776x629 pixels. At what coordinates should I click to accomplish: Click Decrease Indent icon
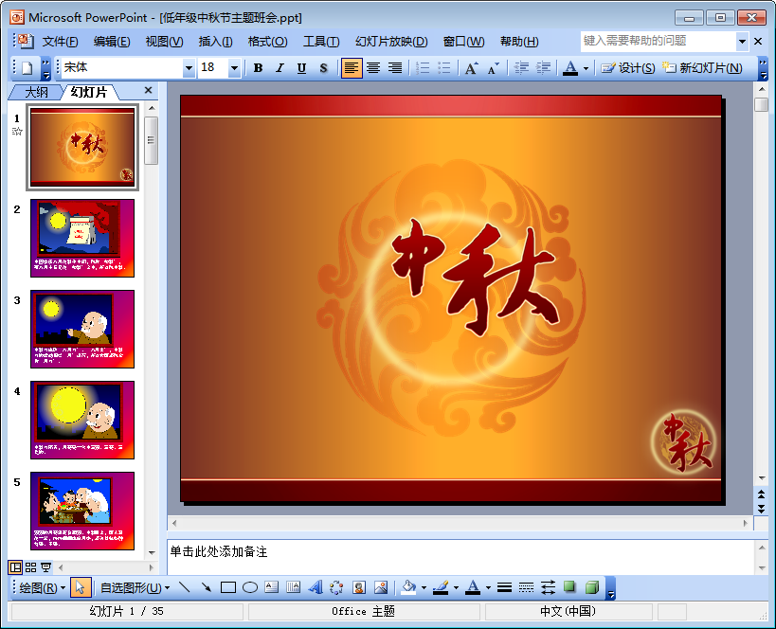click(x=522, y=68)
